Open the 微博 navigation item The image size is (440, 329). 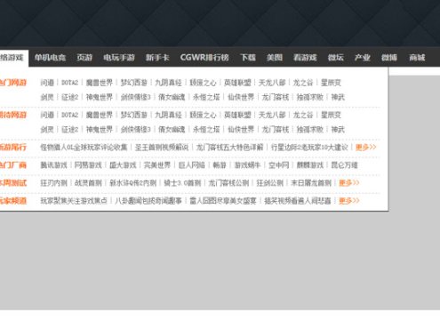(x=389, y=57)
